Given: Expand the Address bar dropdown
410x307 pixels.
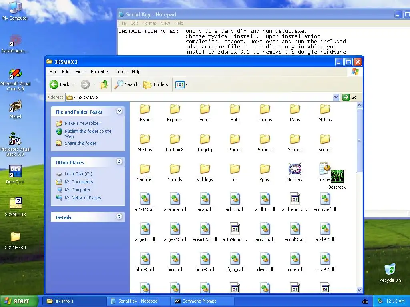Looking at the screenshot, I should (x=336, y=98).
